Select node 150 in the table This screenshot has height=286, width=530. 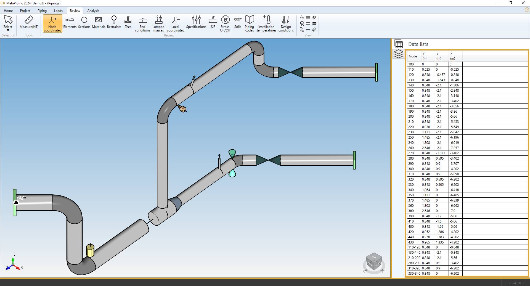(x=414, y=91)
